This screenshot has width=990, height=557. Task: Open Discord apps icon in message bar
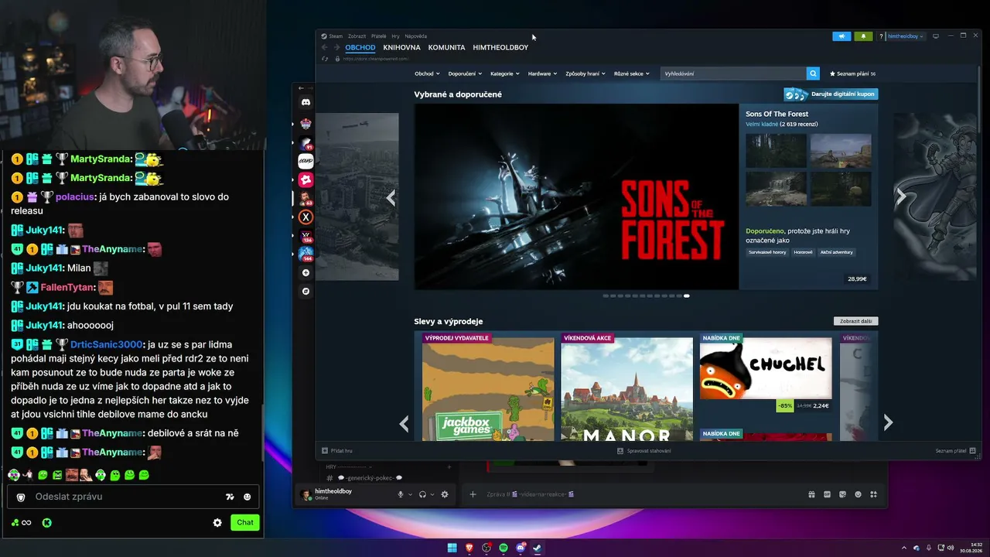click(x=874, y=494)
